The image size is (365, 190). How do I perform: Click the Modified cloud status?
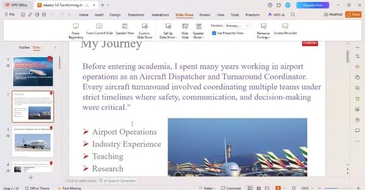333,14
